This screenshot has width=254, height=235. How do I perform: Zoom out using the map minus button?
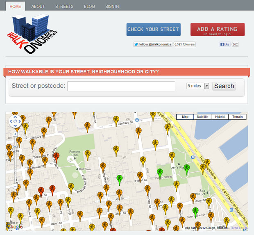[x=16, y=186]
